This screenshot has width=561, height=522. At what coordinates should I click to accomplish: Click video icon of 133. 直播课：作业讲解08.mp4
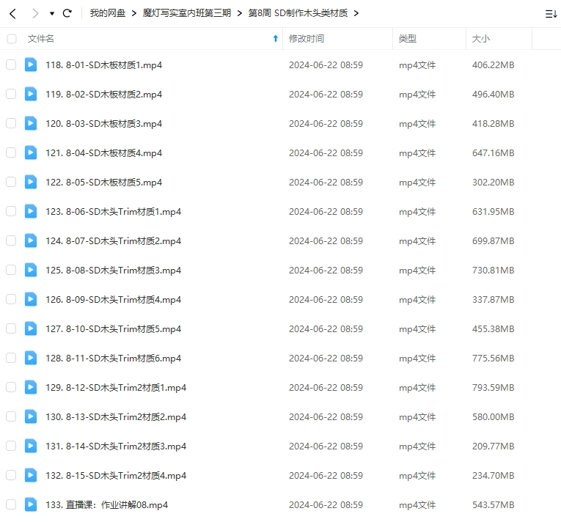tap(31, 504)
